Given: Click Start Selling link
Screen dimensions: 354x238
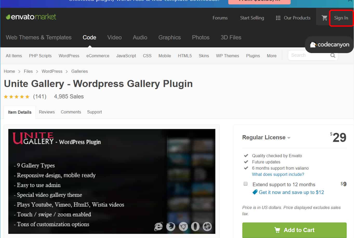Looking at the screenshot, I should coord(252,18).
